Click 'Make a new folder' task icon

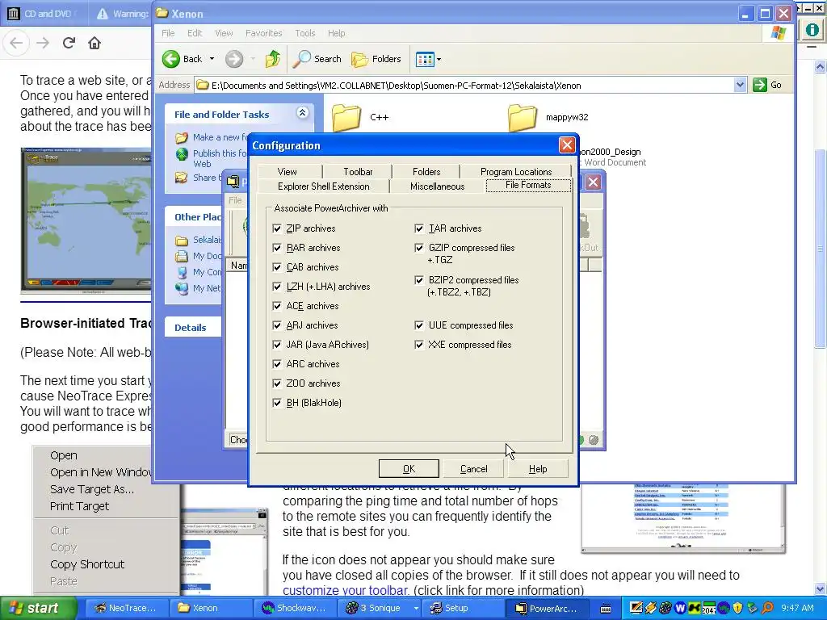coord(182,137)
